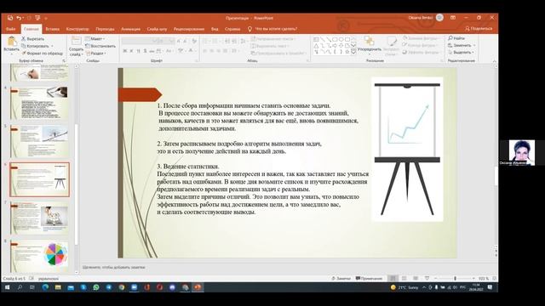
Task: Open Microsoft Edge from the taskbar
Action: (45, 287)
